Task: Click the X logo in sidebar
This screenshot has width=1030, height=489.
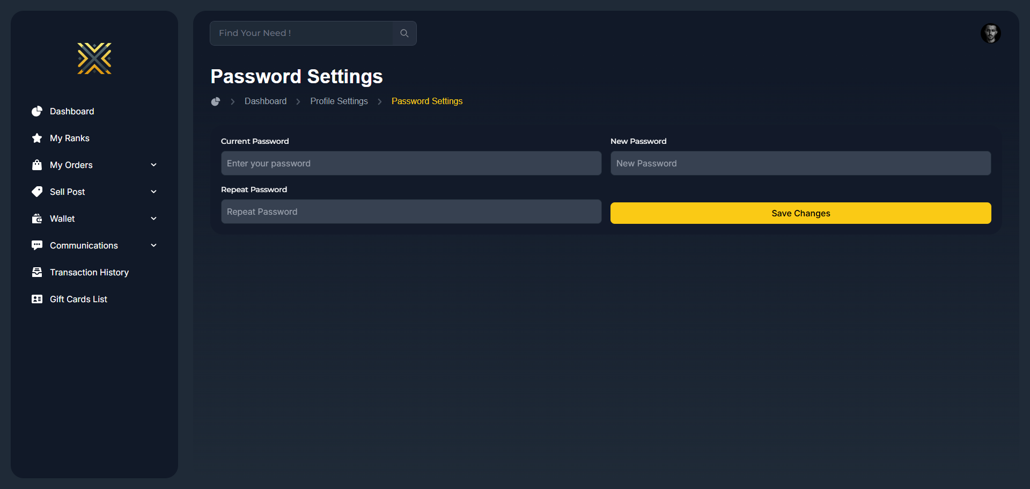Action: pyautogui.click(x=94, y=59)
